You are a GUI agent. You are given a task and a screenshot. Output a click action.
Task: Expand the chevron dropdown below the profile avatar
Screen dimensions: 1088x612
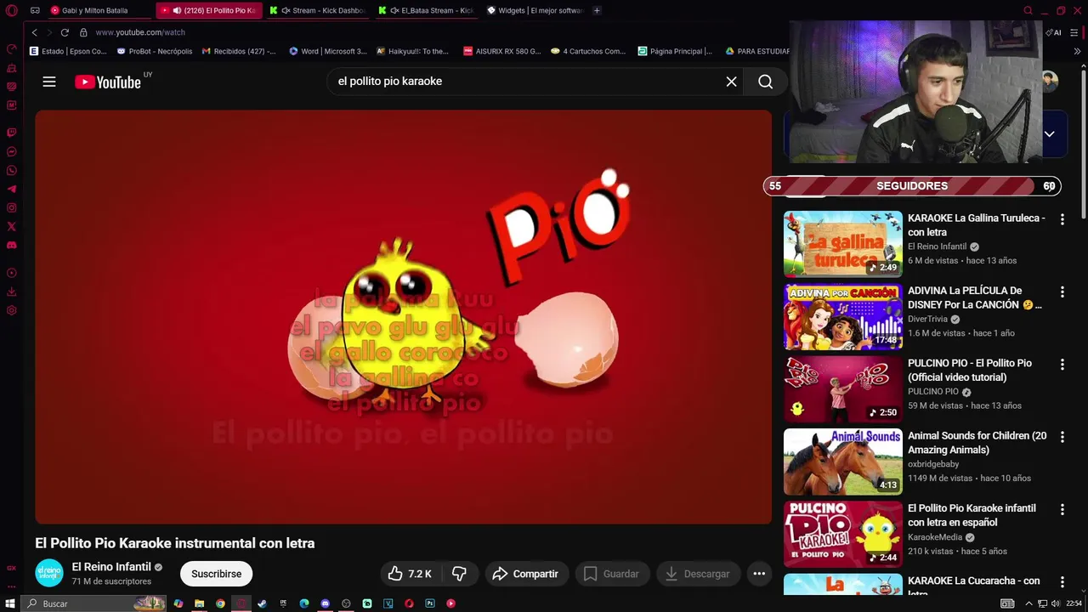tap(1050, 134)
